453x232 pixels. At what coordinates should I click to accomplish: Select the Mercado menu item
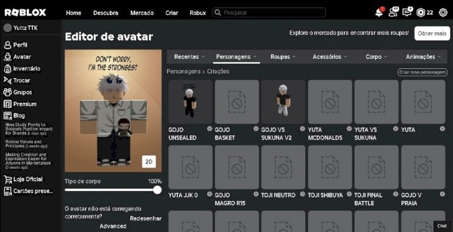coord(142,13)
